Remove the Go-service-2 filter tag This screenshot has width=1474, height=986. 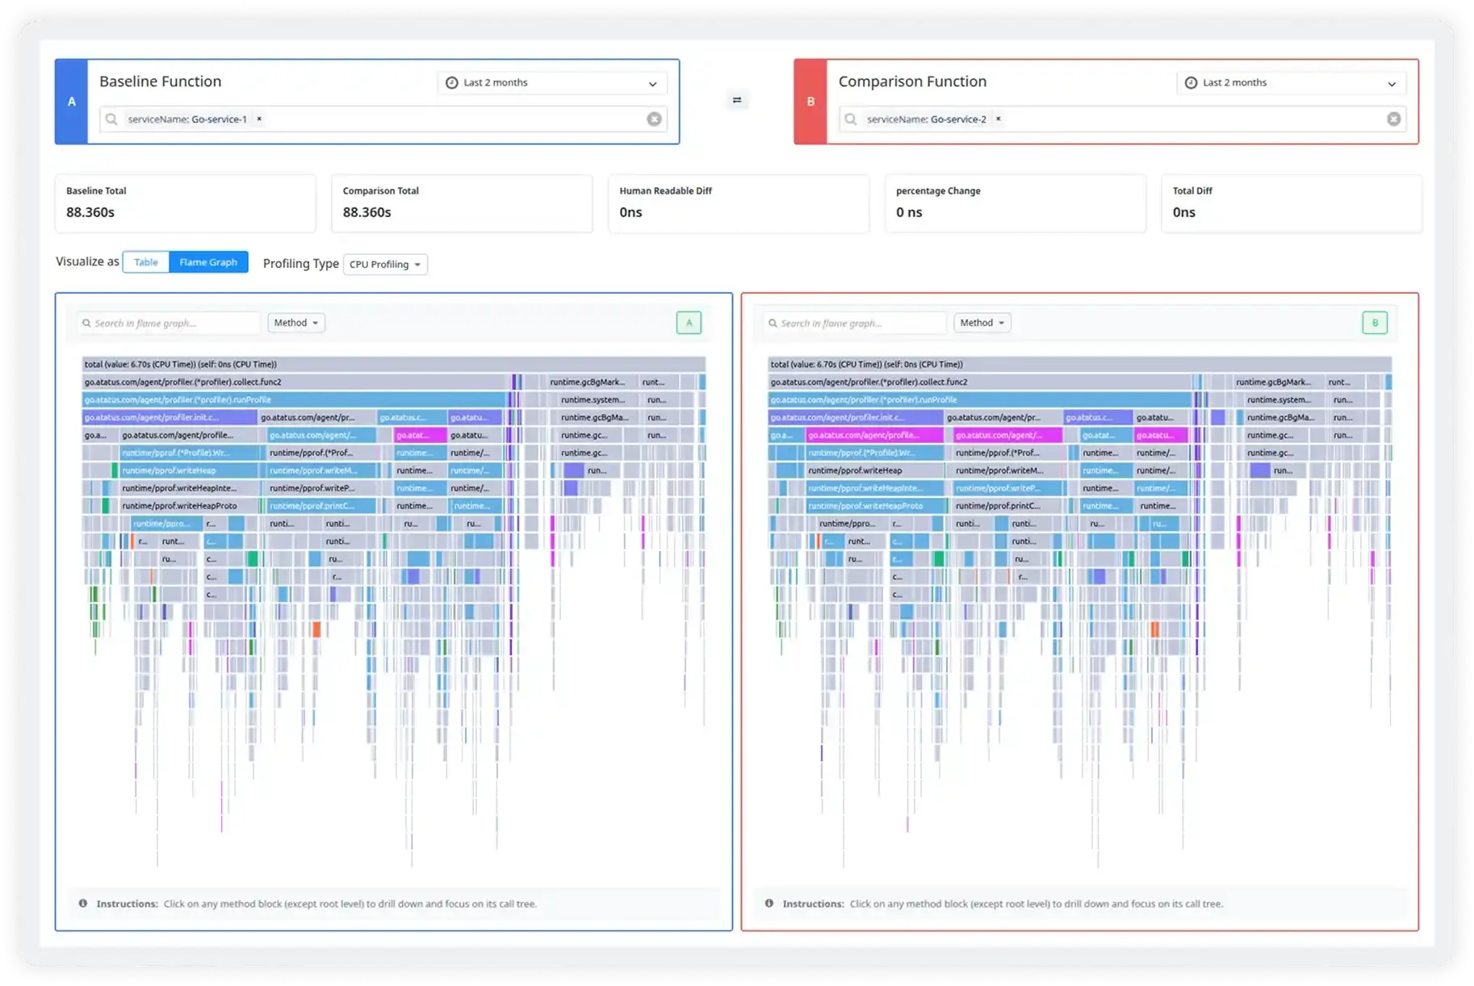(999, 119)
